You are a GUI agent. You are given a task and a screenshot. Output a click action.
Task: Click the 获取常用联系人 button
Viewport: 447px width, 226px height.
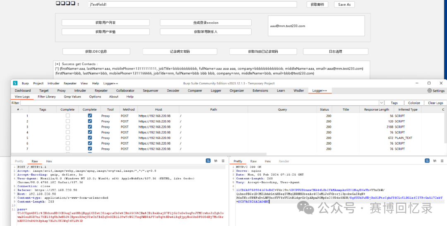click(206, 31)
